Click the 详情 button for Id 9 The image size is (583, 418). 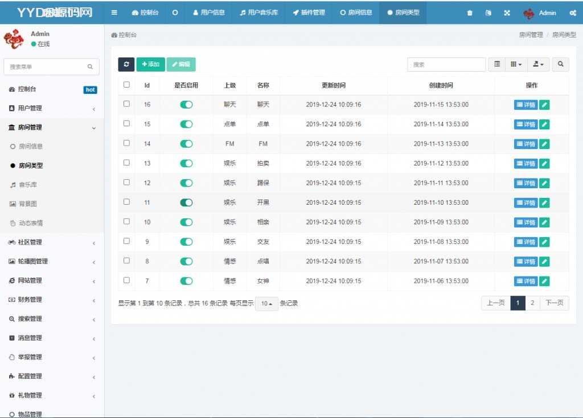click(525, 242)
